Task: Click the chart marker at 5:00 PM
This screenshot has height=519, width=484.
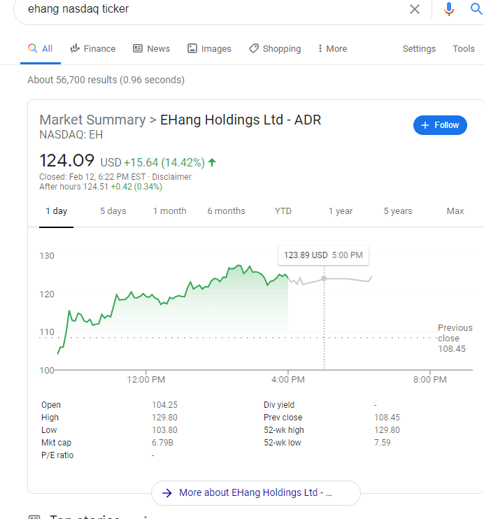Action: pyautogui.click(x=324, y=278)
